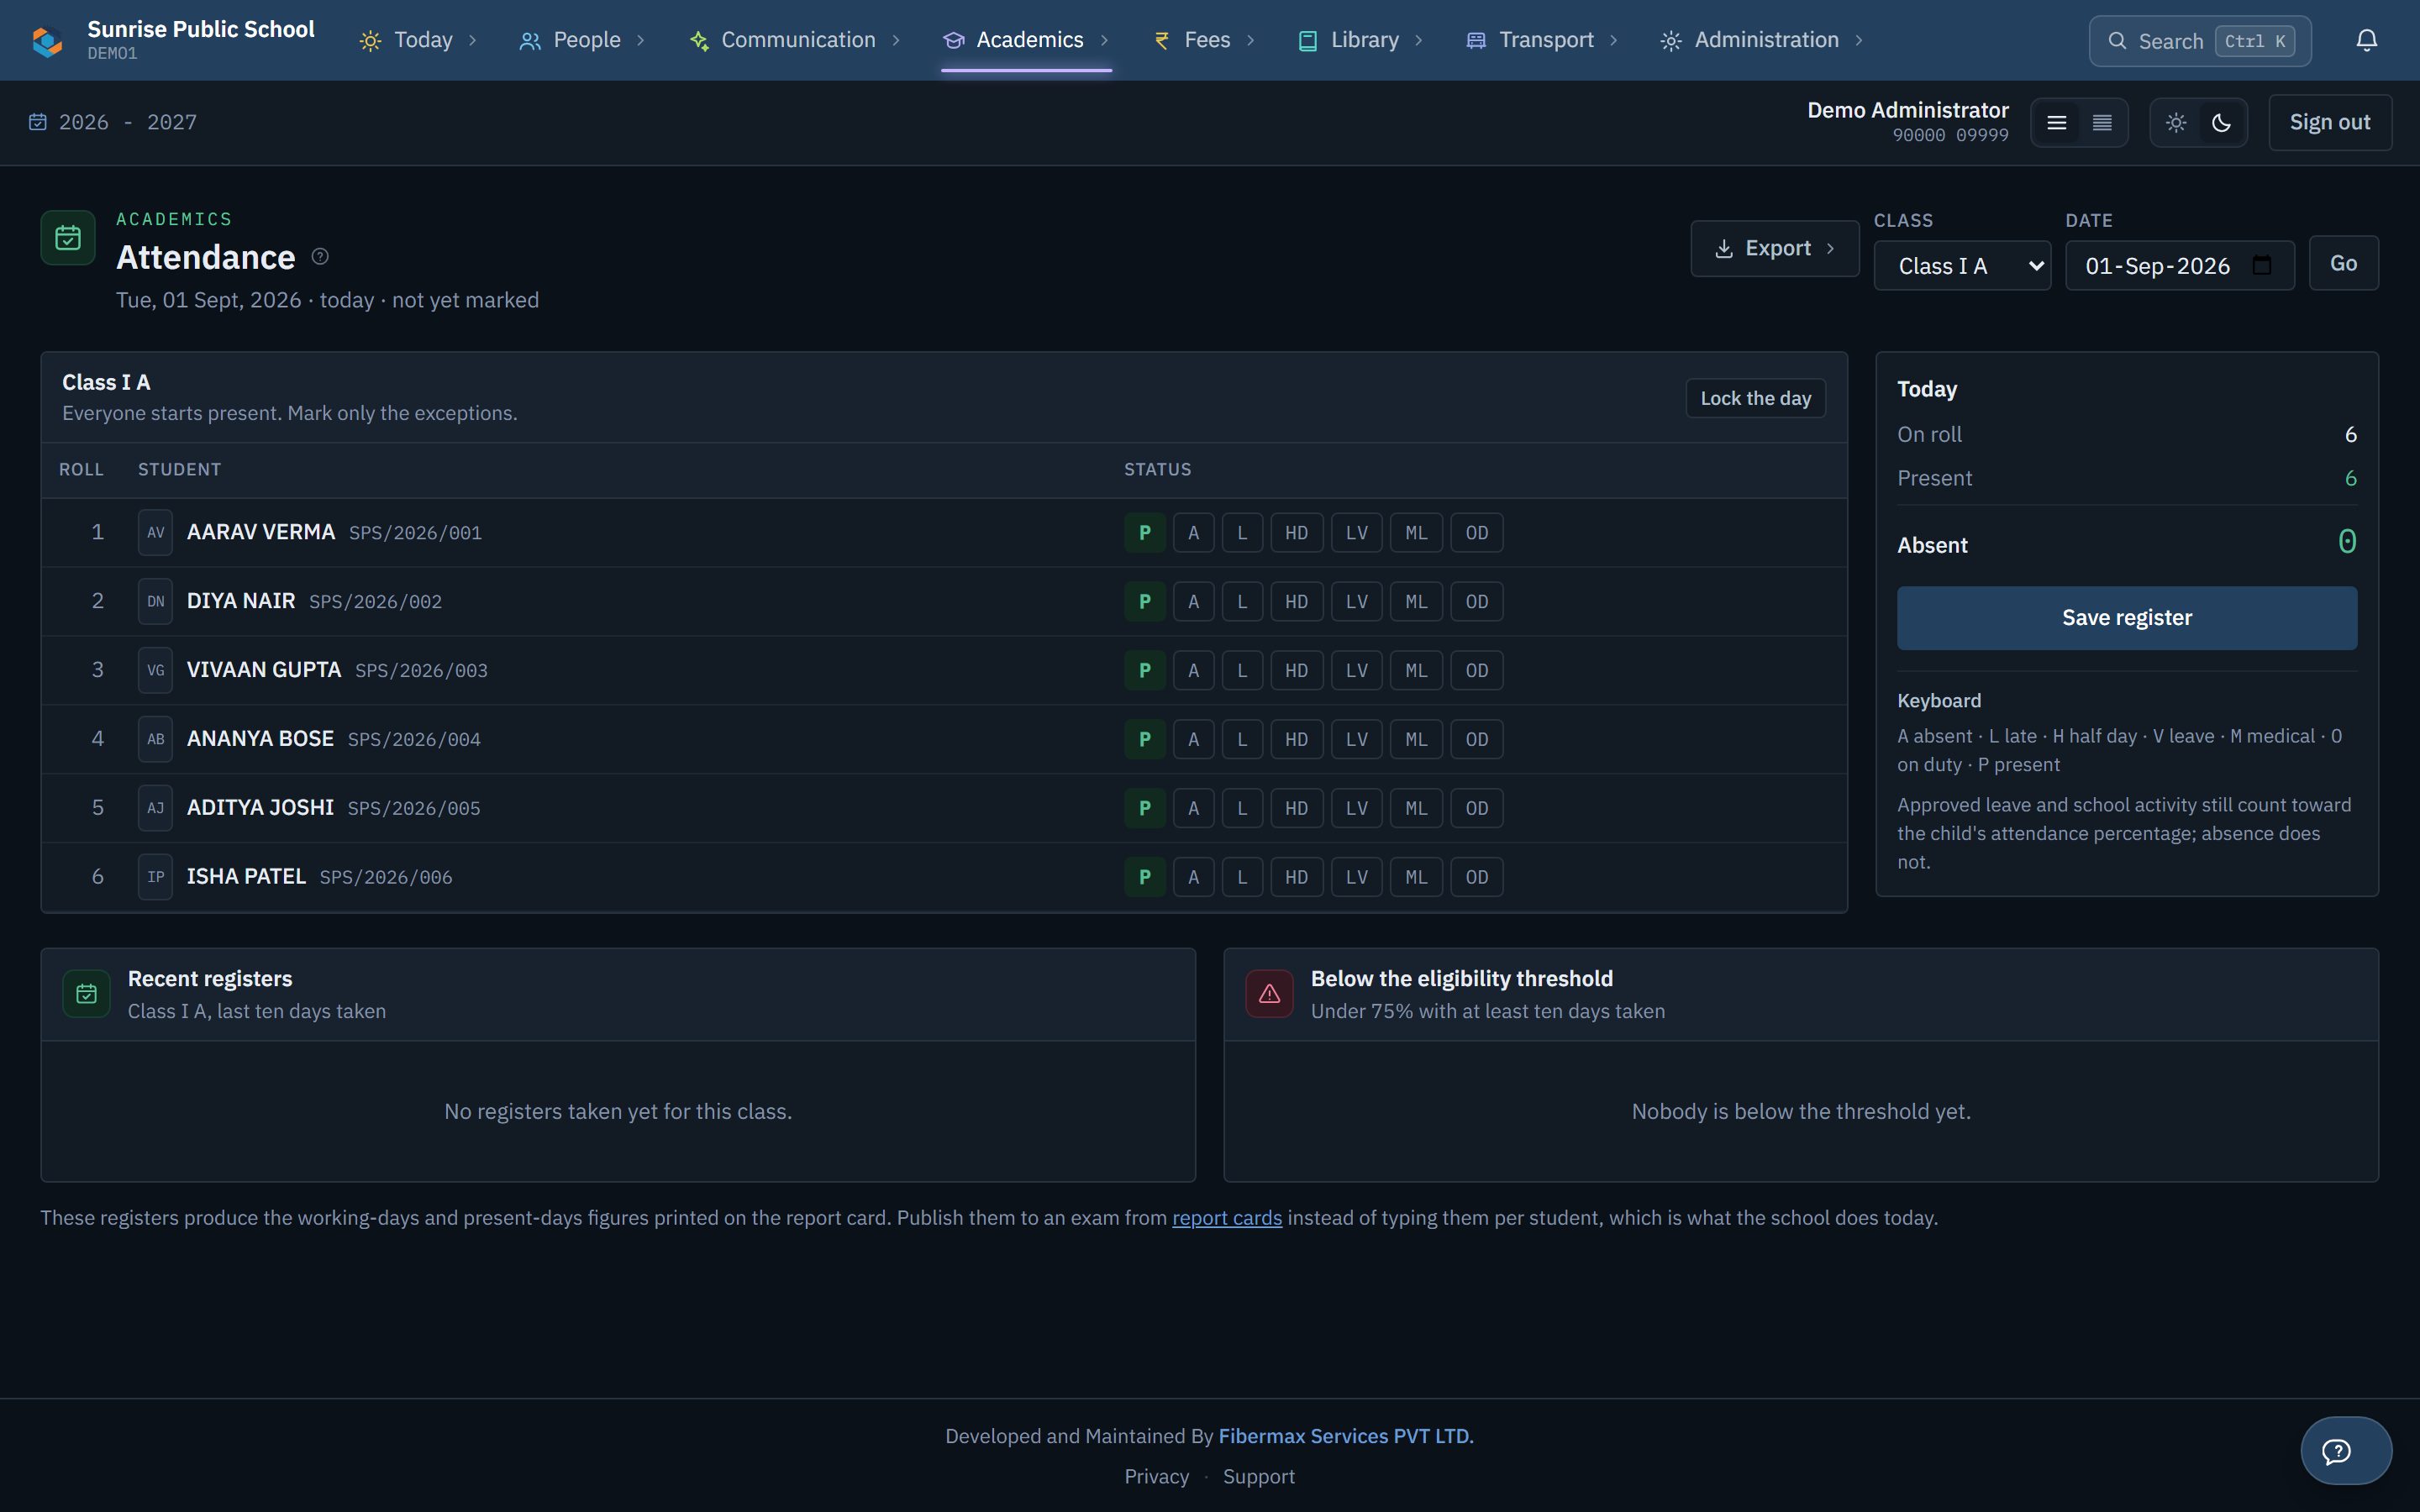The height and width of the screenshot is (1512, 2420).
Task: Expand the Today menu
Action: point(418,40)
